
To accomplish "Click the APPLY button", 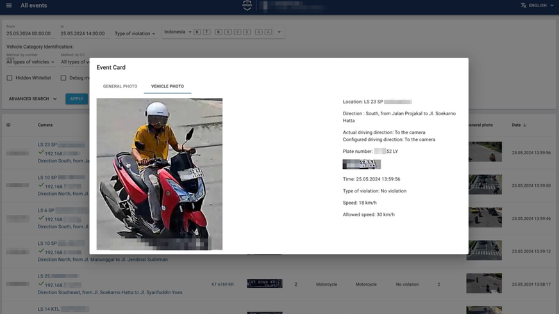I will [77, 99].
